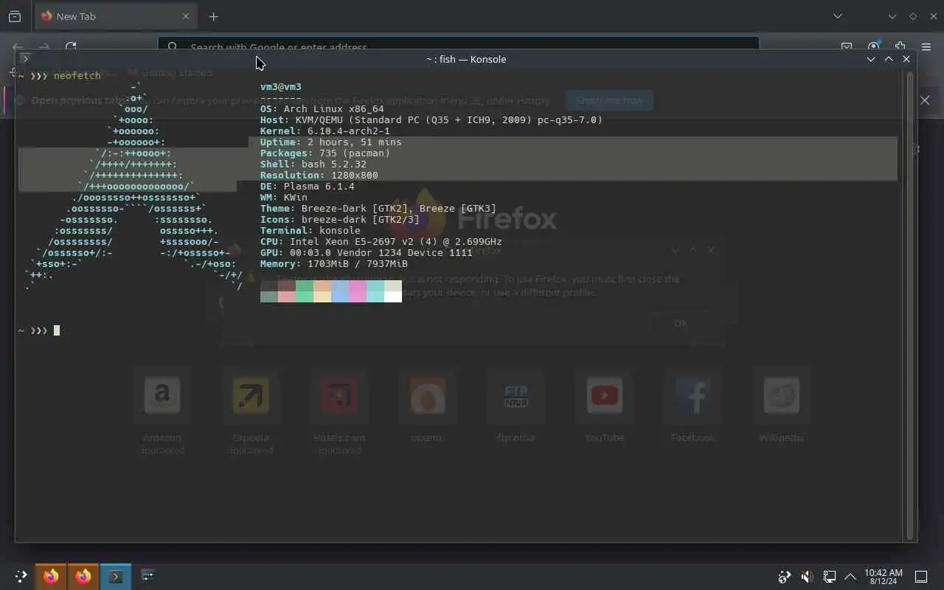Expand the list all tabs arrow in Firefox
Screen dimensions: 944x590
coord(837,16)
